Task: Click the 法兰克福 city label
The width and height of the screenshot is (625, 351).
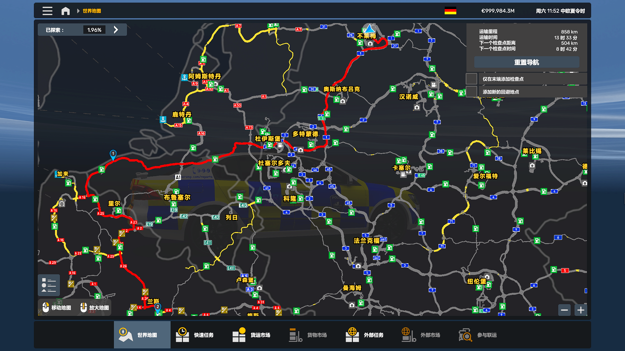Action: pyautogui.click(x=367, y=240)
